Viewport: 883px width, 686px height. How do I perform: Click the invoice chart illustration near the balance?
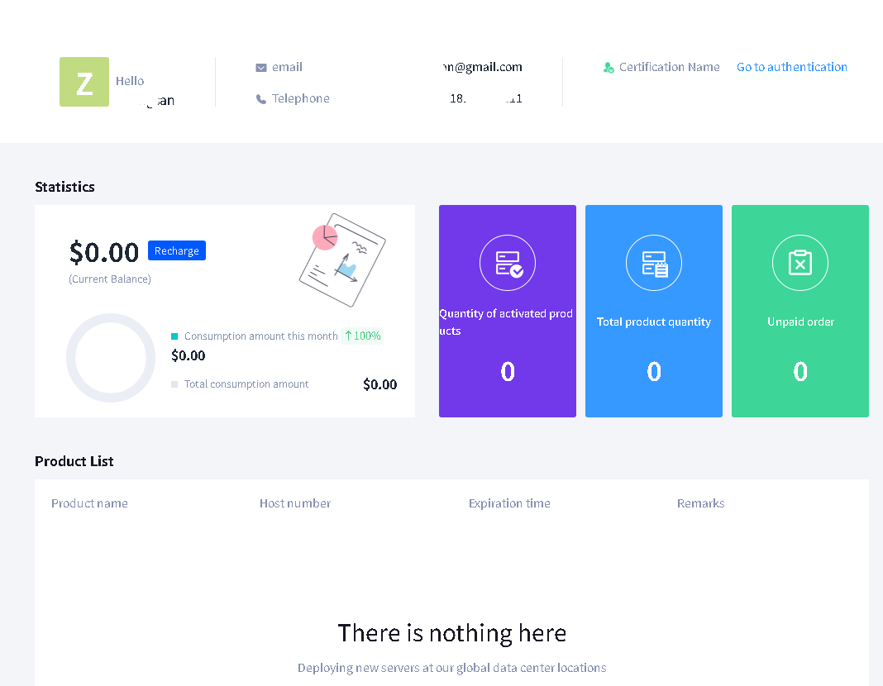pyautogui.click(x=341, y=260)
